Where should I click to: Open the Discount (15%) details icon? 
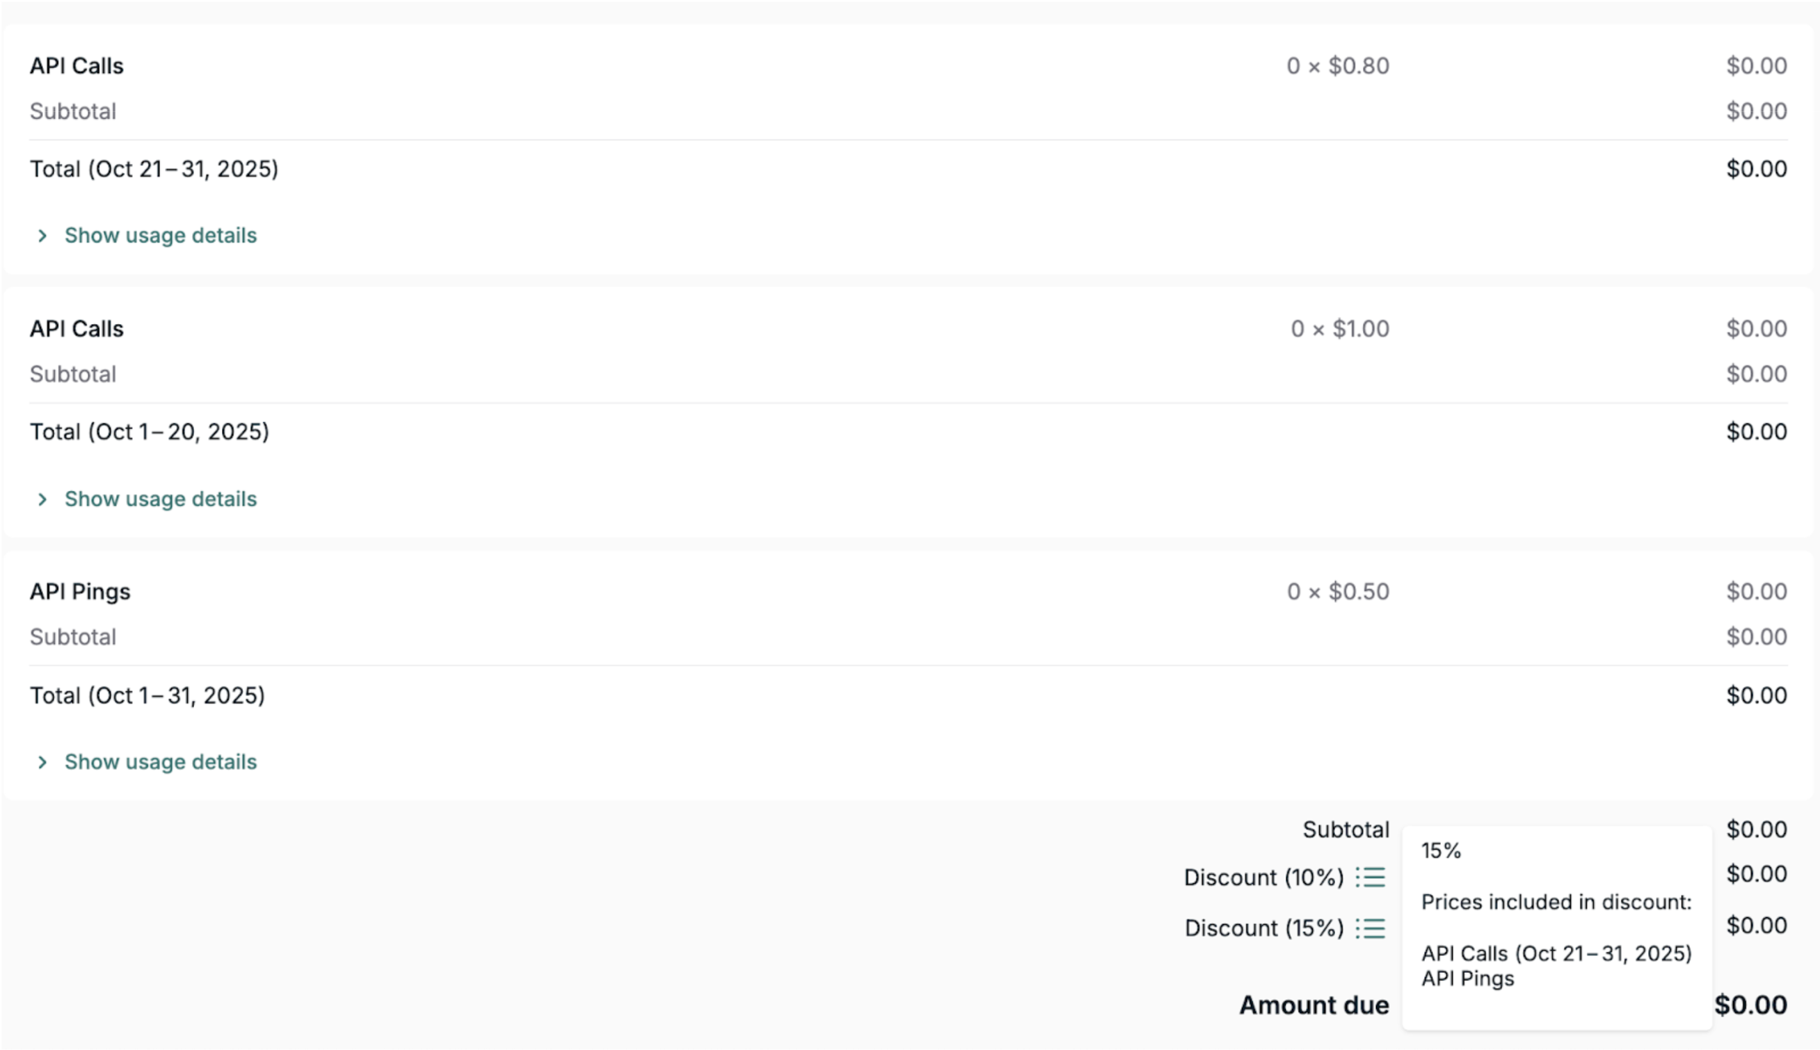[1371, 928]
